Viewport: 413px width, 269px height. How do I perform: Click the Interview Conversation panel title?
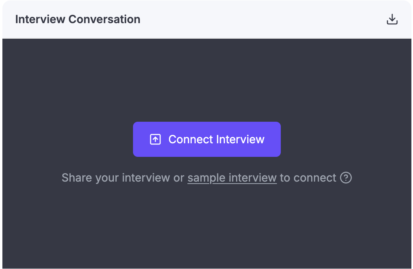tap(77, 19)
